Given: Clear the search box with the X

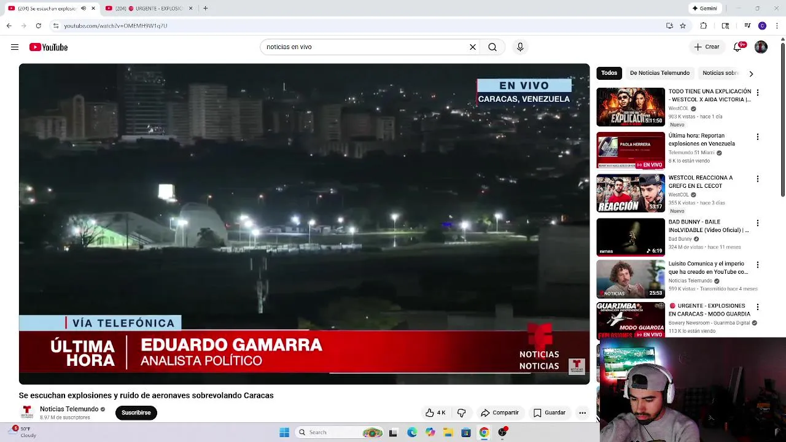Looking at the screenshot, I should pyautogui.click(x=473, y=47).
